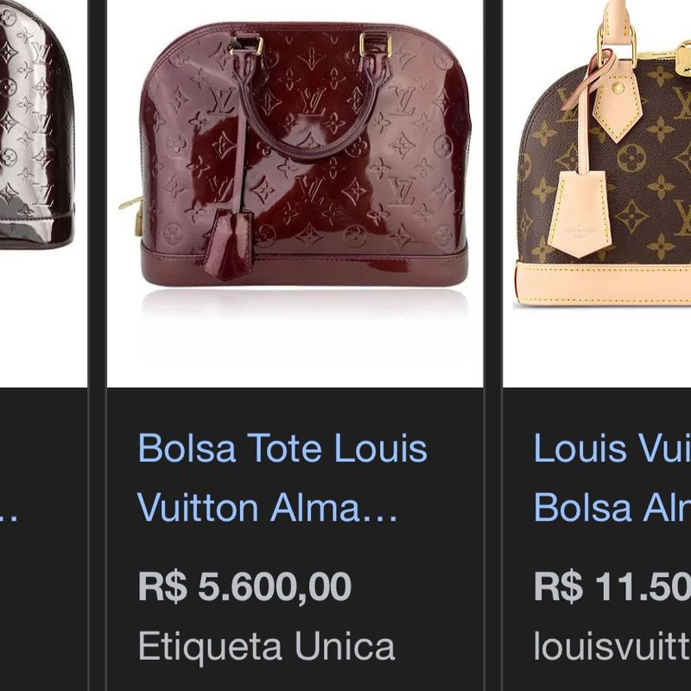Open the burgundy Vernis Alma bag image
Screen dimensions: 691x691
point(295,193)
